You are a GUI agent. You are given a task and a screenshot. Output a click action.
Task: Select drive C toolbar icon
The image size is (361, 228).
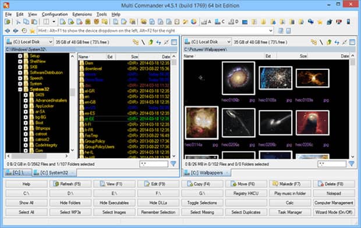pyautogui.click(x=219, y=22)
